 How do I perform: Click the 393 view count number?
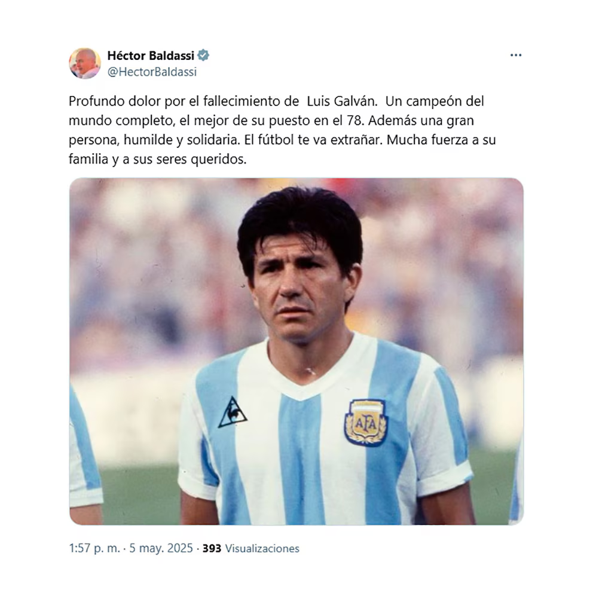pos(212,548)
